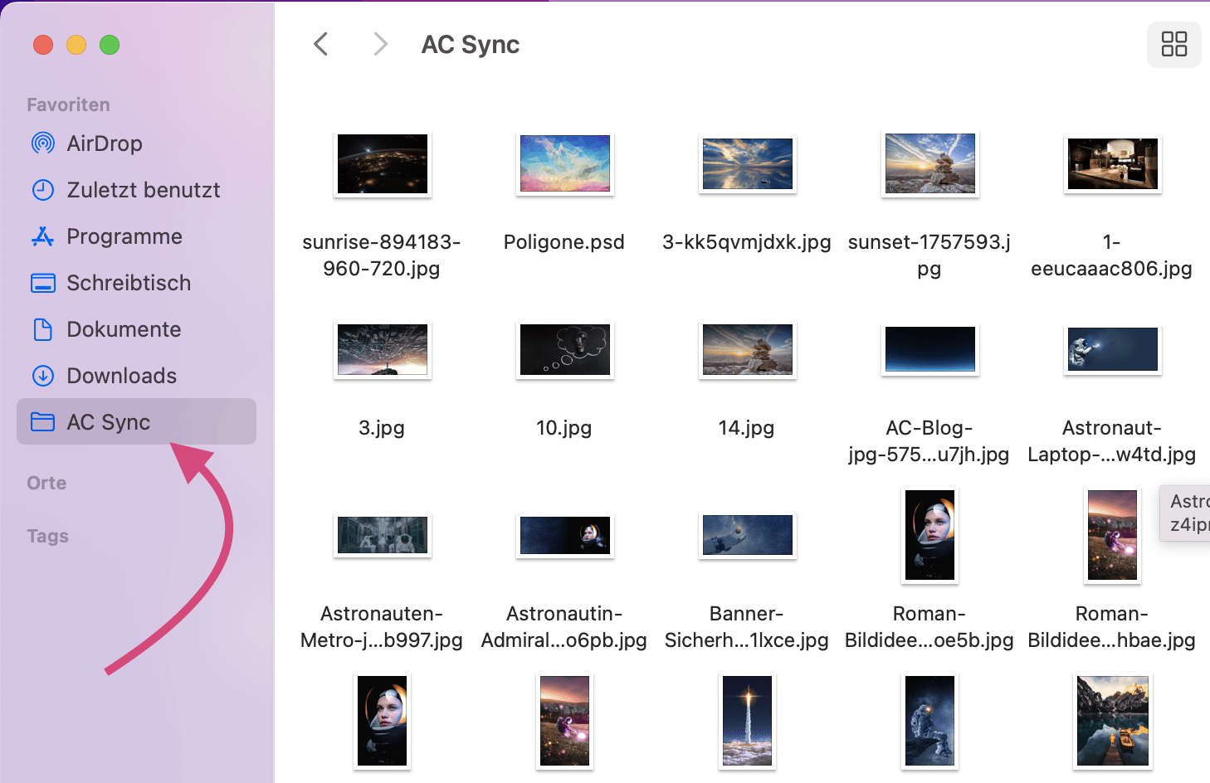Screen dimensions: 1210x783
Task: Click the 10.jpg thought bubble thumbnail
Action: pos(564,349)
